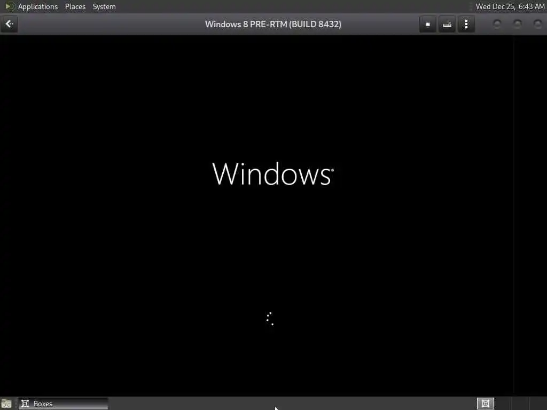The width and height of the screenshot is (547, 410).
Task: Open the clock showing Wed Dec 25
Action: click(510, 6)
